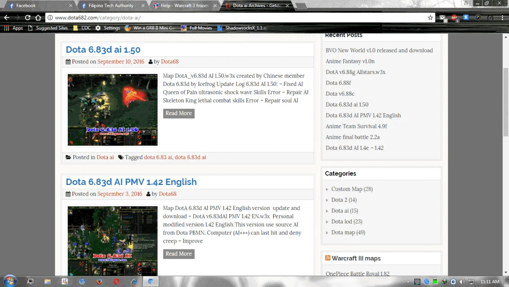This screenshot has width=509, height=287.
Task: Open author Dota68 on the ai 1.50 post
Action: click(170, 61)
